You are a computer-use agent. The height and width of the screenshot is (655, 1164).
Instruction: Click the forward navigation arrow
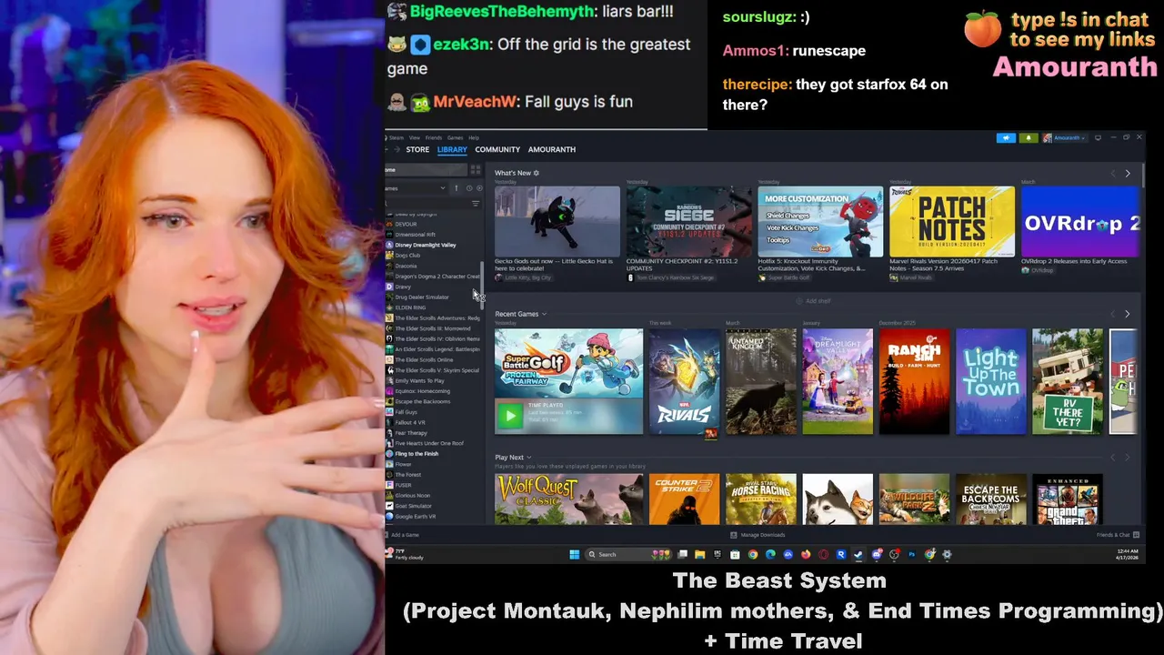tap(396, 149)
